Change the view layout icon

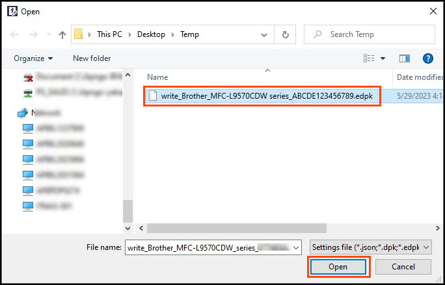pyautogui.click(x=369, y=58)
